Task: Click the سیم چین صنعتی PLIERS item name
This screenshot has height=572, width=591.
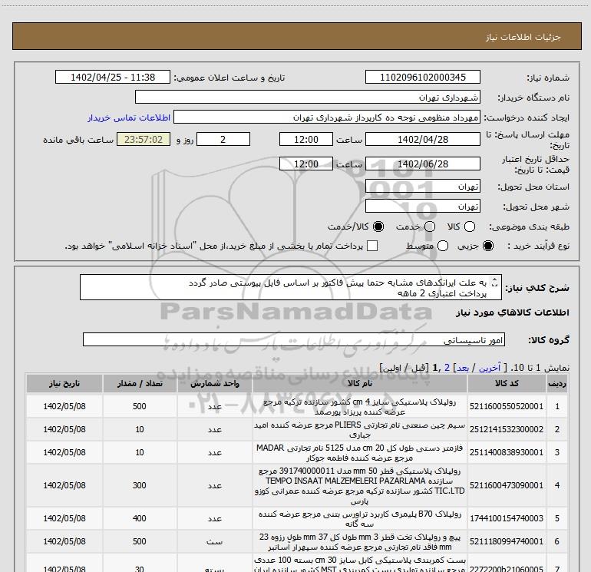Action: click(359, 430)
